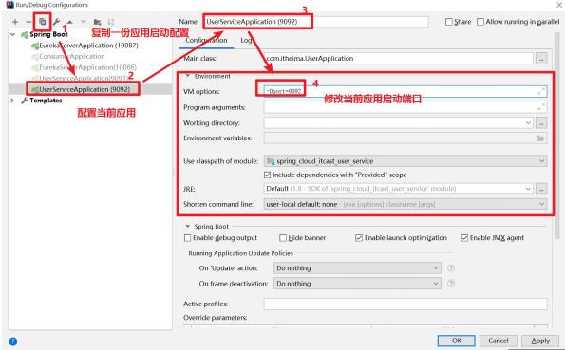Copy the selected configuration
The height and width of the screenshot is (350, 565).
pyautogui.click(x=42, y=22)
